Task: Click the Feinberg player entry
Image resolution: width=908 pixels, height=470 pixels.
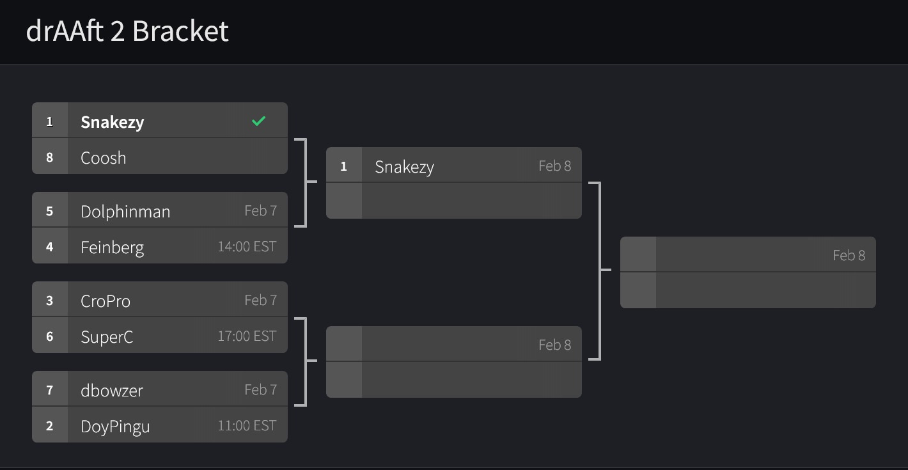Action: coord(113,247)
